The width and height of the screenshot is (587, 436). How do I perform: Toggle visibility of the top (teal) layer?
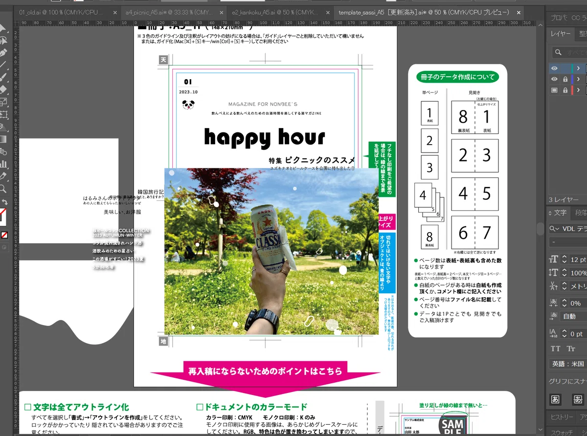click(x=554, y=68)
